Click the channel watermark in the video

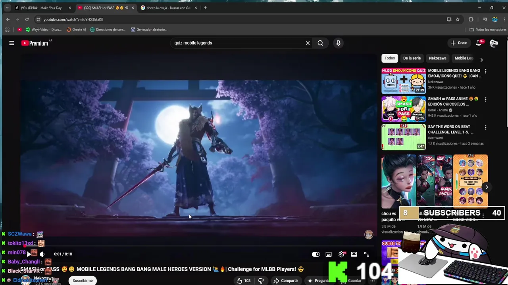[369, 234]
